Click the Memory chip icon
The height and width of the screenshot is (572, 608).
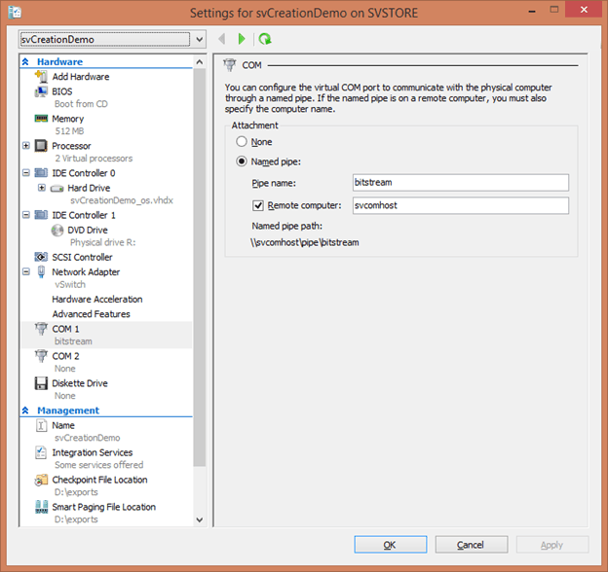(41, 119)
